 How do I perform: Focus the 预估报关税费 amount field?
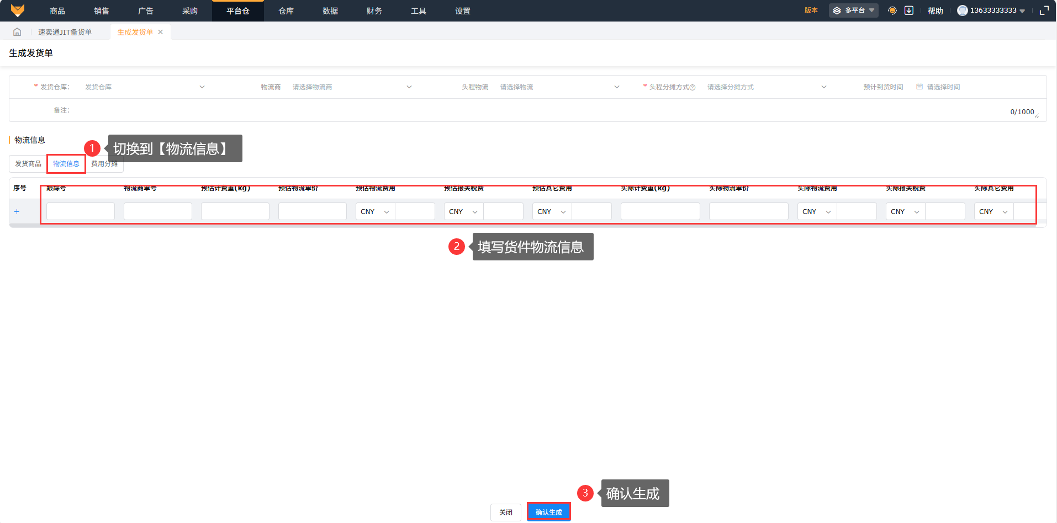pos(504,212)
